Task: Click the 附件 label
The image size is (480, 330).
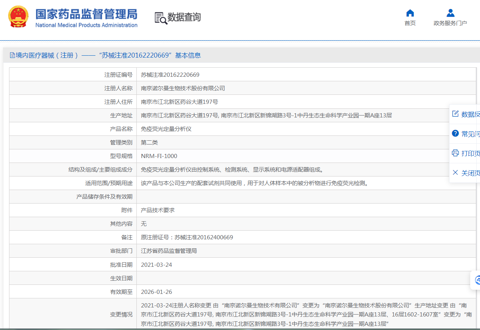Action: pos(127,210)
